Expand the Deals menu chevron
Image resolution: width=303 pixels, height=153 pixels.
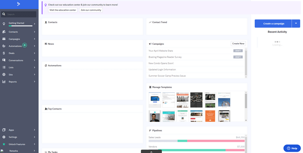[34, 53]
